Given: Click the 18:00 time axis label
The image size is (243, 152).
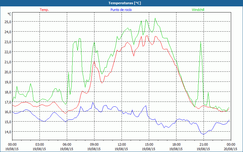Looking at the screenshot, I should 176,145.
